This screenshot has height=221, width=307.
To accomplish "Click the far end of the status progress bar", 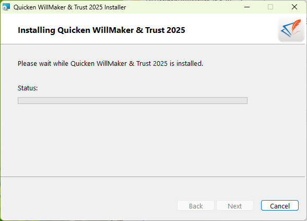I will coord(245,100).
